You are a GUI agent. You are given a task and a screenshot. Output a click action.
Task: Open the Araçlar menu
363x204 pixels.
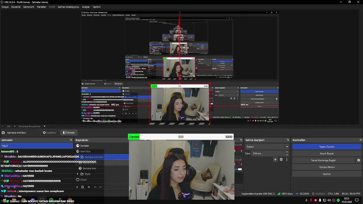(x=86, y=7)
